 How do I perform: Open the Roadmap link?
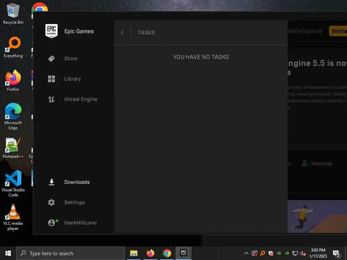coord(322,164)
